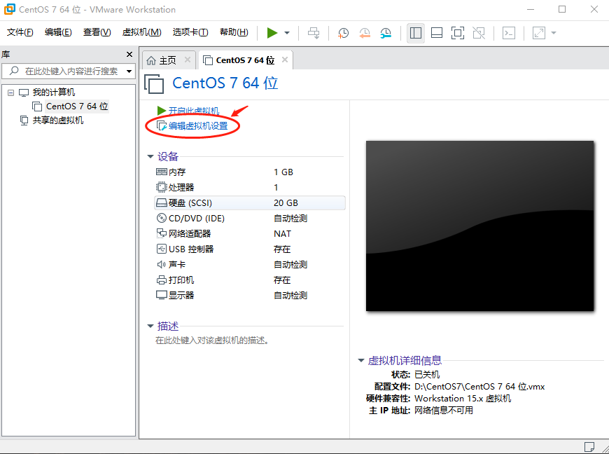Viewport: 609px width, 454px height.
Task: Click the virtual machine screen preview thumbnail
Action: click(x=479, y=226)
